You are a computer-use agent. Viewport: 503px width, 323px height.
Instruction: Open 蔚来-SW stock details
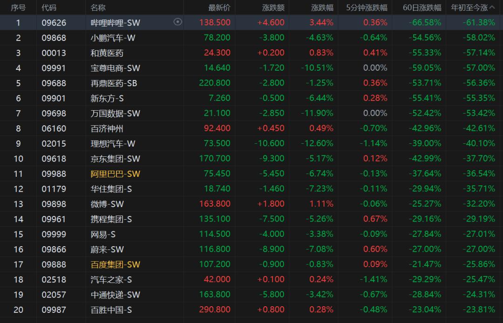coord(107,249)
